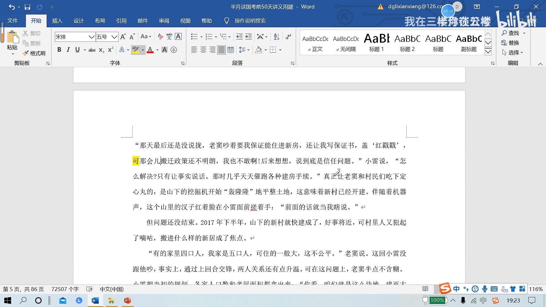The image size is (546, 307).
Task: Apply distributed alignment
Action: click(231, 50)
